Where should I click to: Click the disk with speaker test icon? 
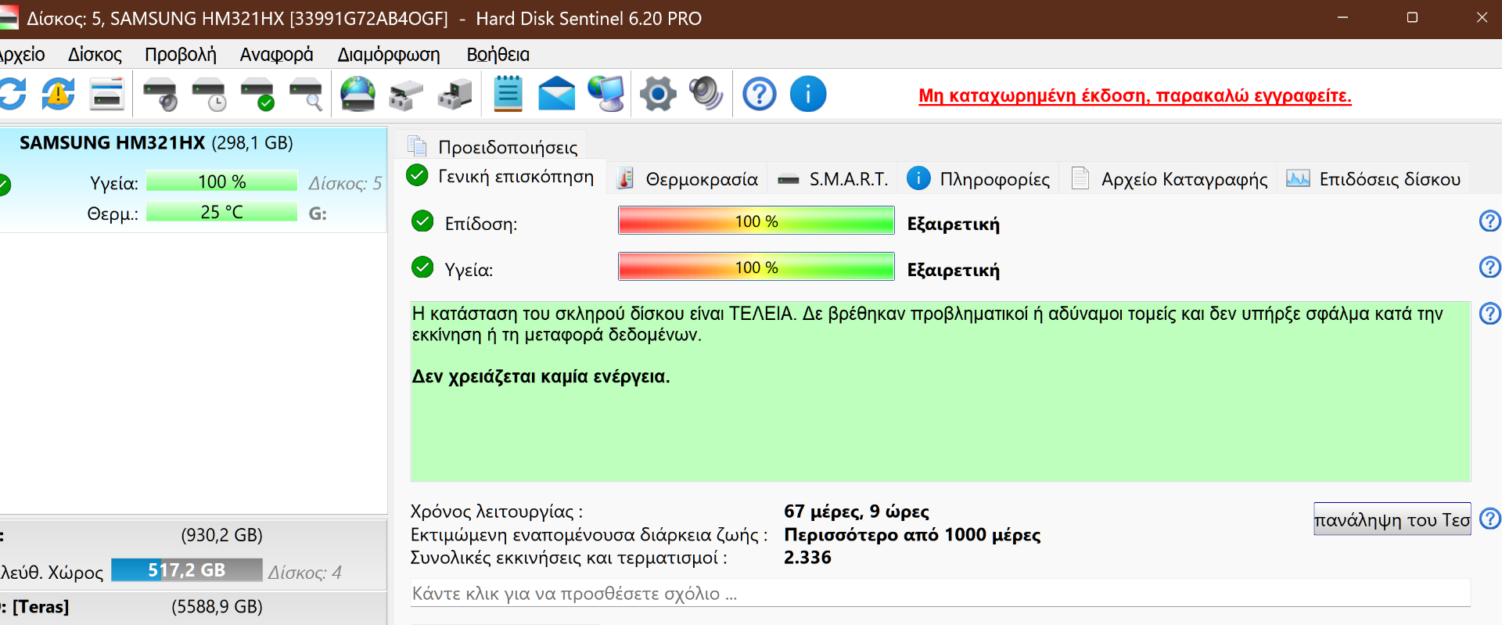click(160, 94)
